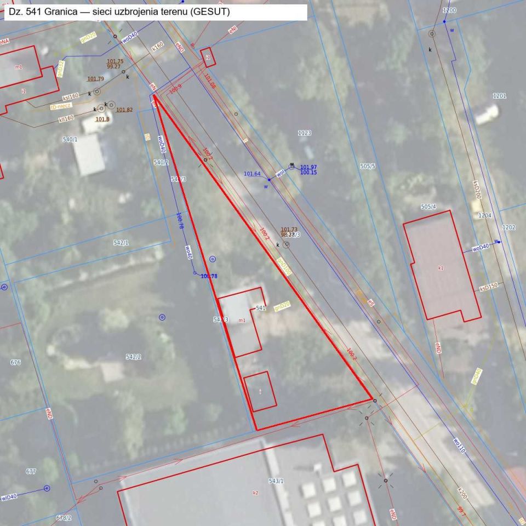This screenshot has height=526, width=526.
Task: Click the wlD40 water line label
Action: pyautogui.click(x=9, y=497)
